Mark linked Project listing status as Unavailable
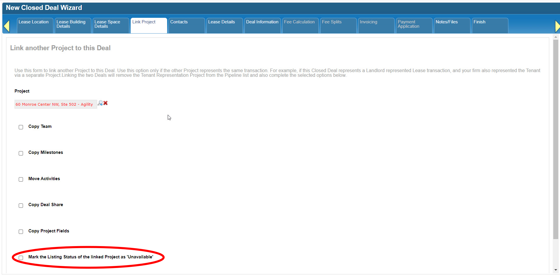The height and width of the screenshot is (275, 560). coord(21,258)
